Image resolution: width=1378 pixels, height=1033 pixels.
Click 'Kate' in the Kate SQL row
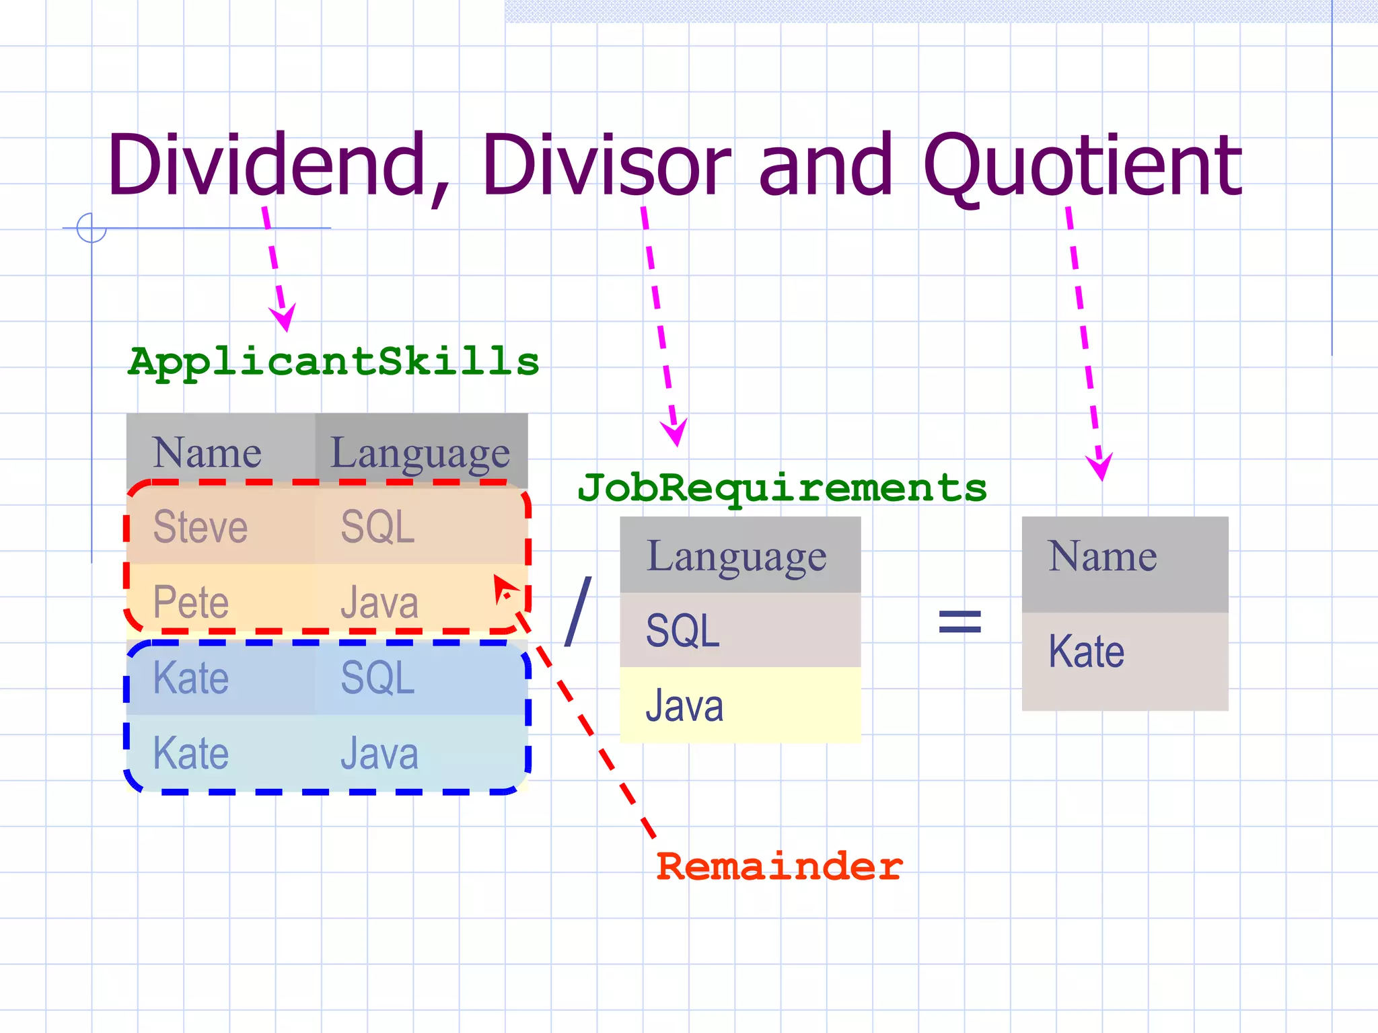(221, 677)
